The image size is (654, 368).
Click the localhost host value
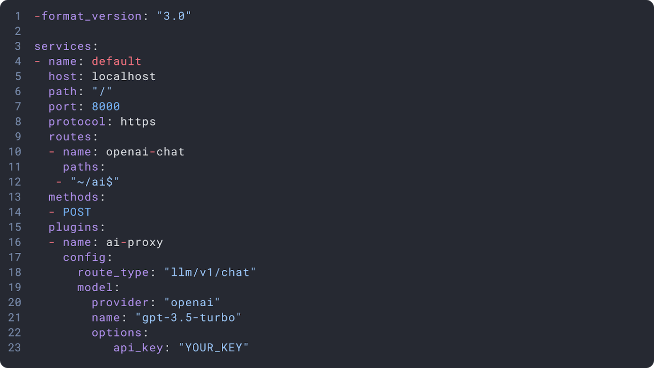tap(124, 76)
